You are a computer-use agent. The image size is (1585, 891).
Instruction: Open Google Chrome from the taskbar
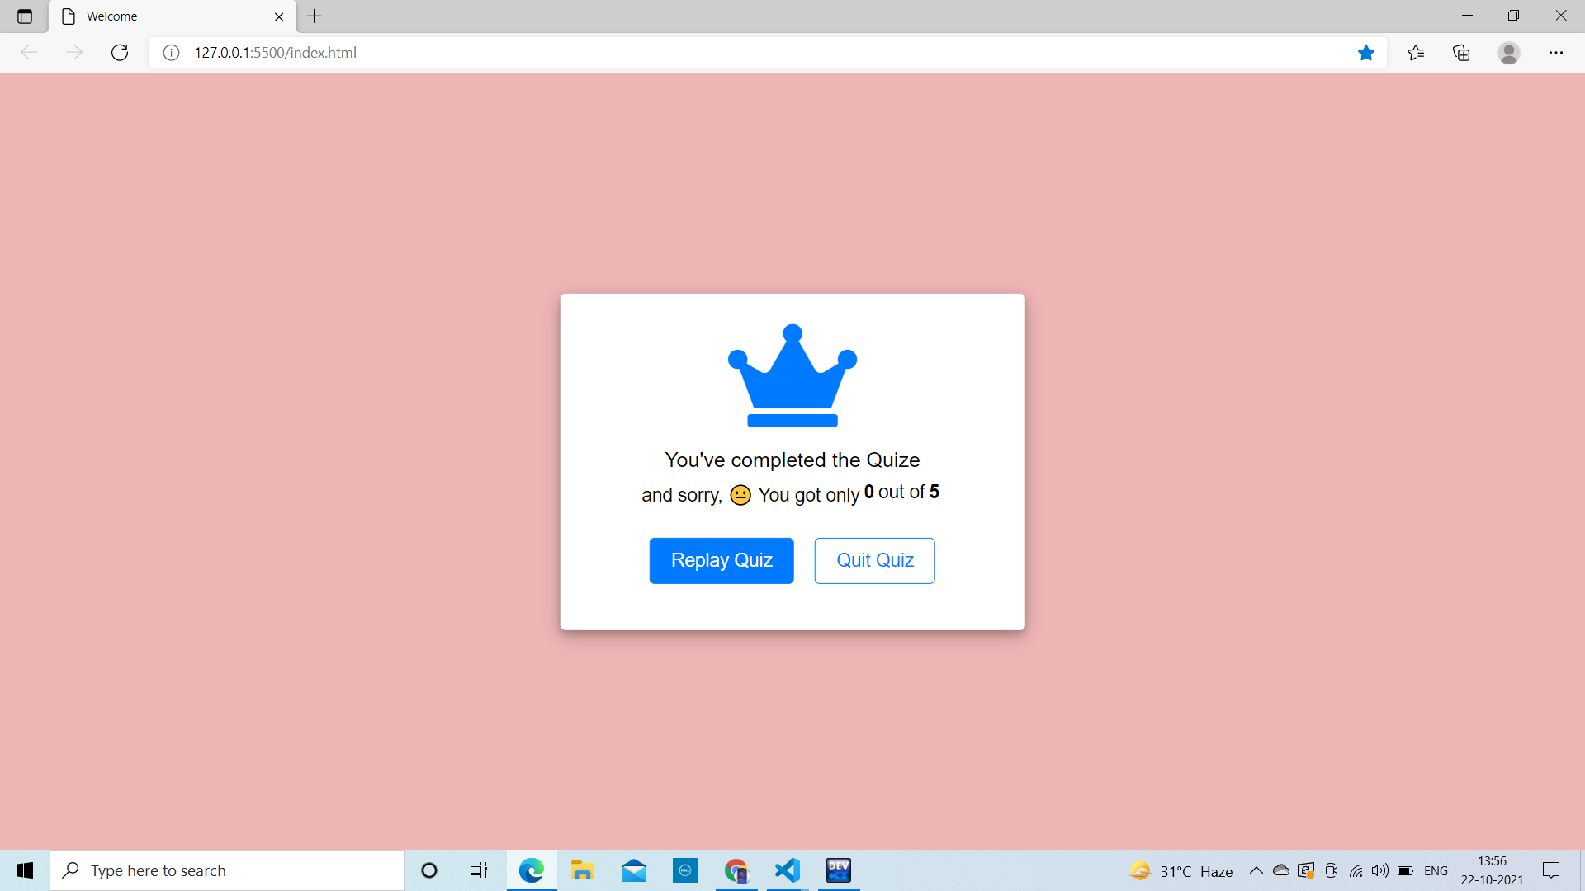[736, 870]
